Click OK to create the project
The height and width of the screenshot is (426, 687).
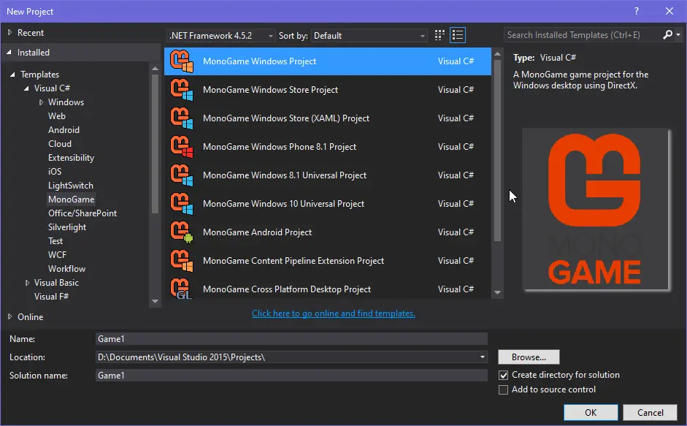[591, 412]
